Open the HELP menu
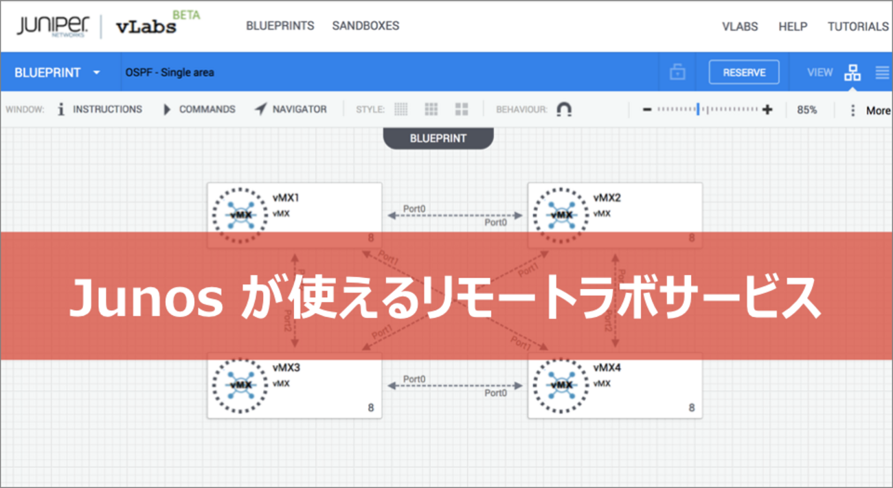 point(793,27)
